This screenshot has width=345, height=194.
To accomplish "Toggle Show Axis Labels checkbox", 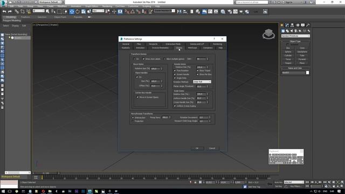I will 143,59.
